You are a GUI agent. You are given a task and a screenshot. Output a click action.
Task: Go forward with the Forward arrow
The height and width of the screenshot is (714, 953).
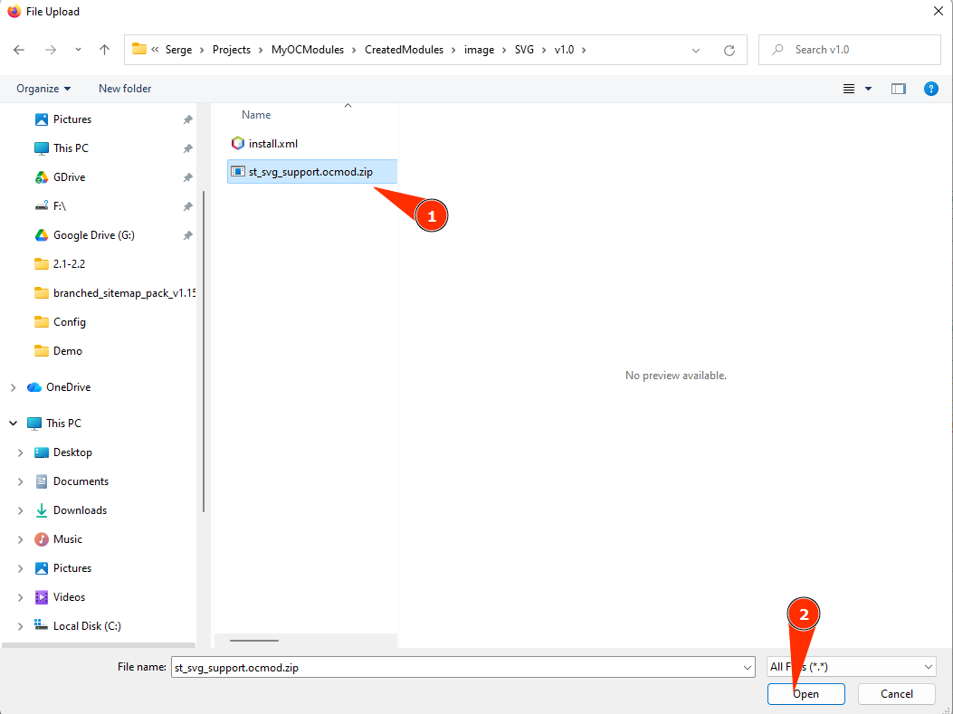pos(51,50)
